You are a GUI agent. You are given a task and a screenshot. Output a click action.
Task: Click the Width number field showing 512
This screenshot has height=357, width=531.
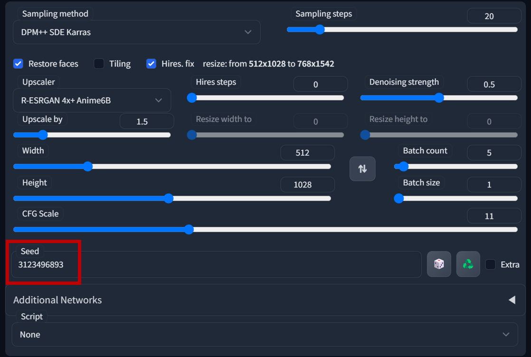point(307,152)
